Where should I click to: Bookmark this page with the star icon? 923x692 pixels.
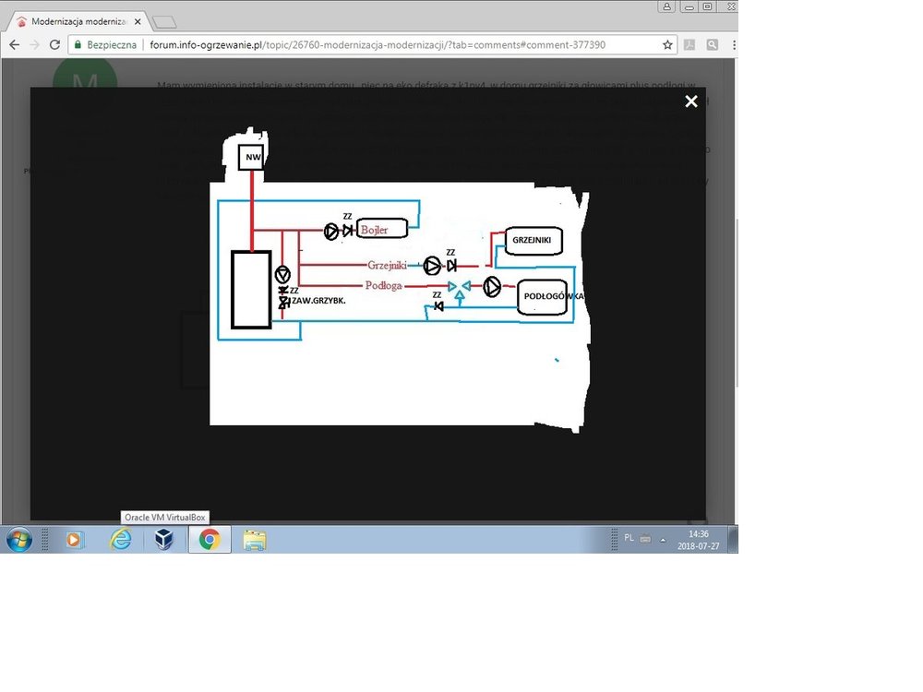[667, 44]
